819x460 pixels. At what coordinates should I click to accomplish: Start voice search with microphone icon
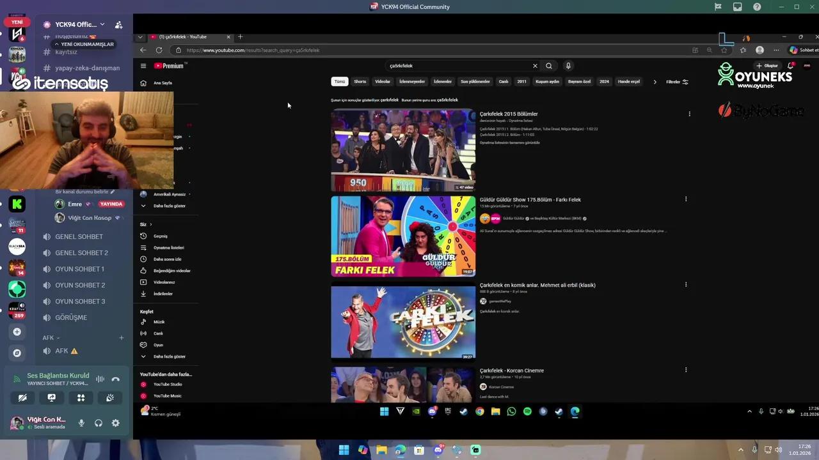[x=568, y=66]
